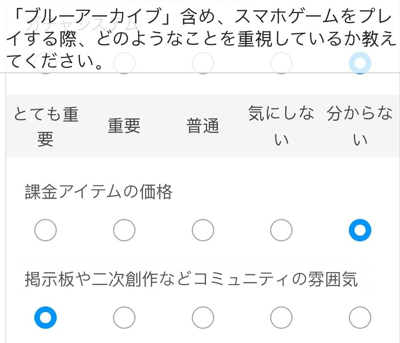Select 重要 for 課金アイテムの価格
The height and width of the screenshot is (343, 400).
coord(124,231)
